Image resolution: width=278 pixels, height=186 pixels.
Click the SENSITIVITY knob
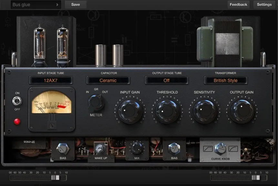[x=204, y=111]
